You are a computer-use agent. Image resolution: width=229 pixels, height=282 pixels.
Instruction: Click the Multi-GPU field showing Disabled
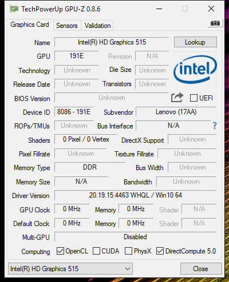[136, 237]
